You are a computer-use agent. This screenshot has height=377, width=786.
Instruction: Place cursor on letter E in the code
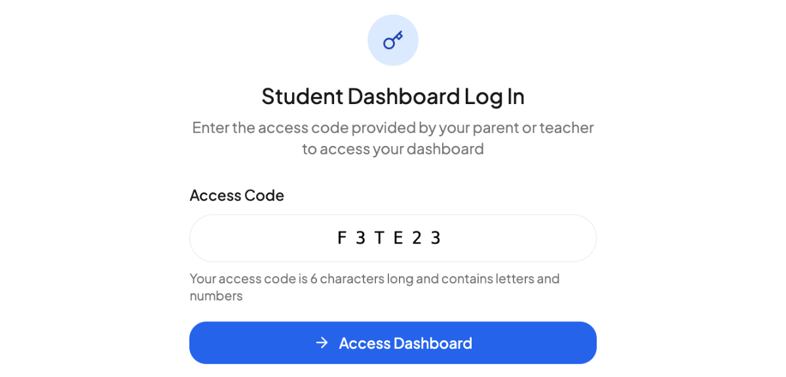click(398, 238)
